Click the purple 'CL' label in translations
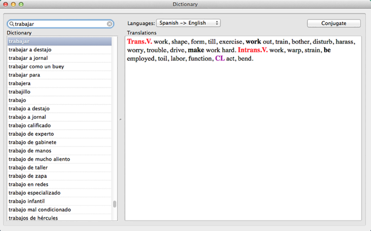Screen dimensions: 371x231 click(x=220, y=59)
